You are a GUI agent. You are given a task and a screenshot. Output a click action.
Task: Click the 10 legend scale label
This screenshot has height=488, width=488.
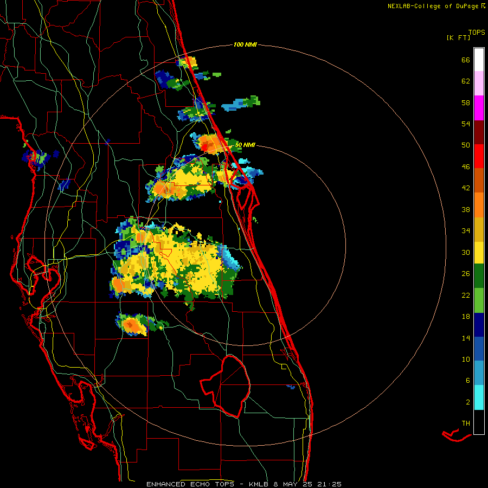coord(466,359)
